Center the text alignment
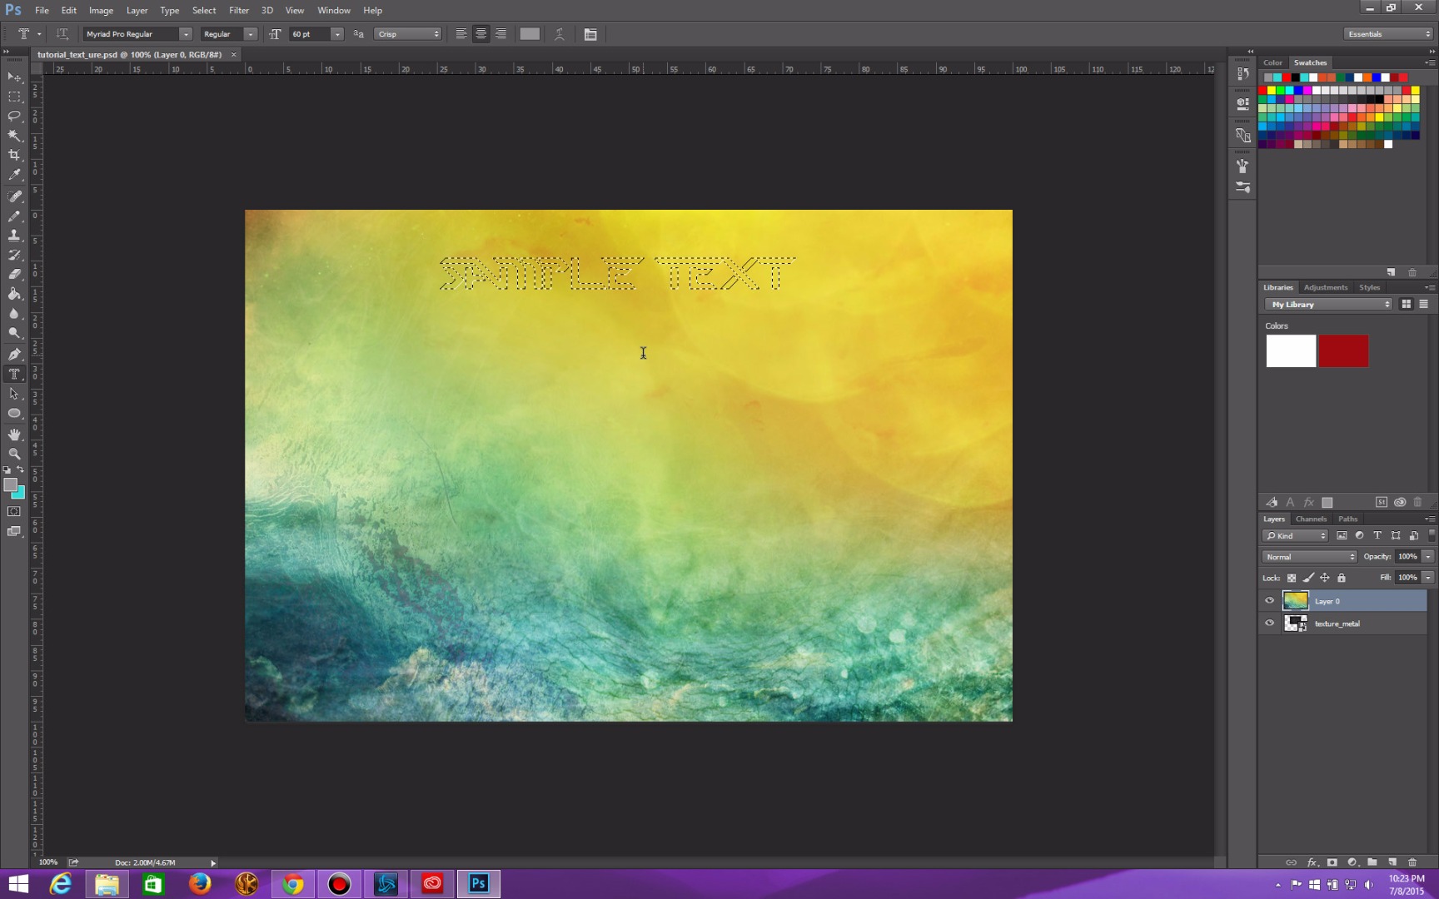1439x899 pixels. click(480, 34)
